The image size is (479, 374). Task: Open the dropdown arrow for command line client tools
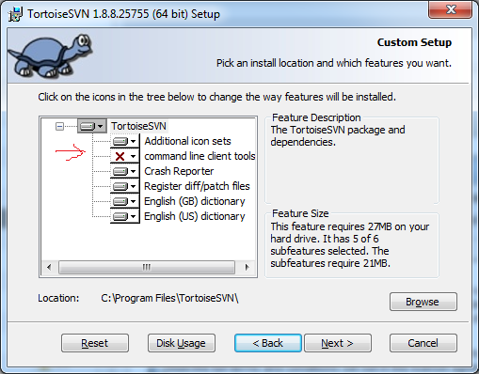tap(134, 156)
